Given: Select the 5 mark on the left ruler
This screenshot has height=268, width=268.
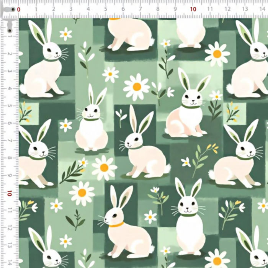Looking at the screenshot, I should click(x=9, y=106).
